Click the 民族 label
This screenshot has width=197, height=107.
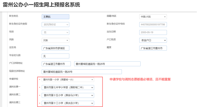(x=11, y=40)
